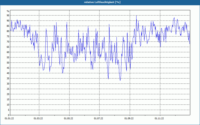Click the date label '01.09.22'

129,118
